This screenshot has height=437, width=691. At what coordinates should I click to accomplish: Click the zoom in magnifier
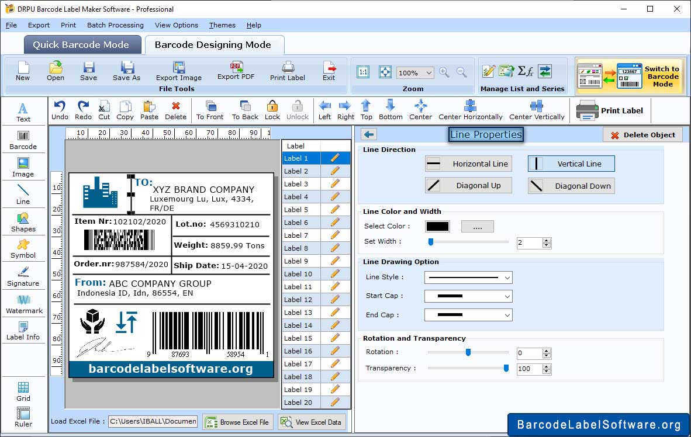point(444,72)
